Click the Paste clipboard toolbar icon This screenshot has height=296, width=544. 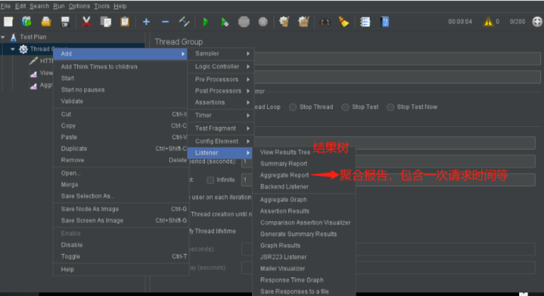125,21
